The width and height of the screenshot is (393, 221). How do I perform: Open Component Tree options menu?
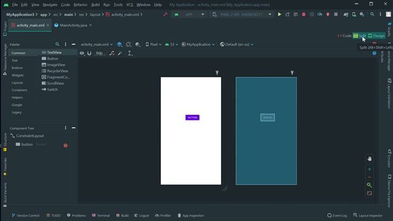(x=66, y=128)
